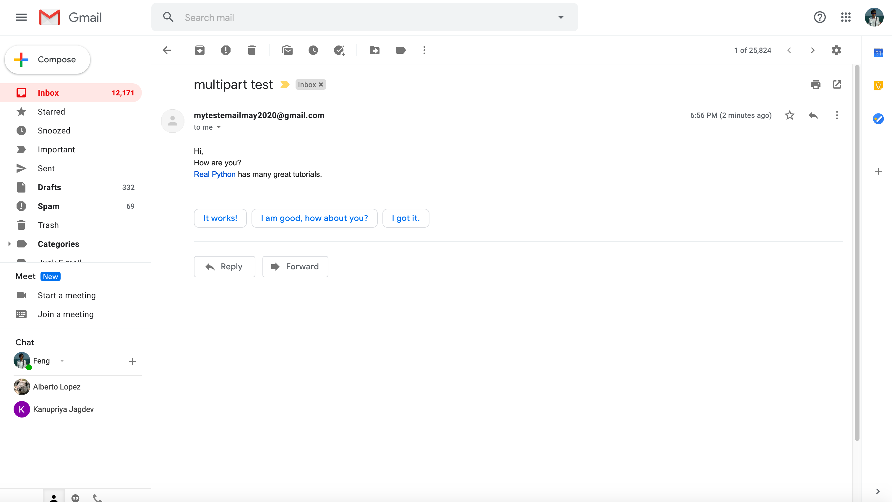This screenshot has height=502, width=892.
Task: Open the Spam folder
Action: tap(48, 206)
